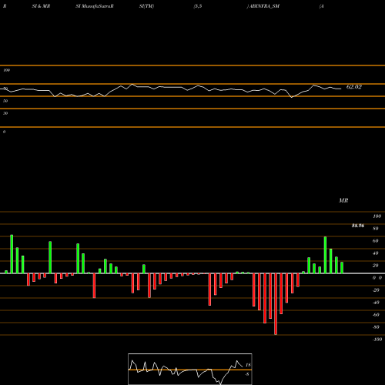Viewport: 385px width, 385px height.
Task: Click the tallest red histogram bar reaching -100
Action: click(276, 304)
